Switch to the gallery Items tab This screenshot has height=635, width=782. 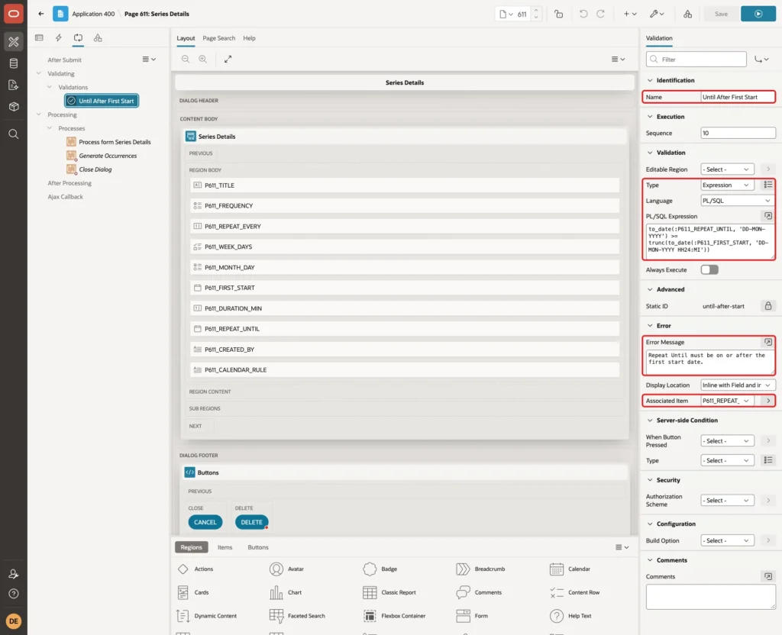(225, 547)
